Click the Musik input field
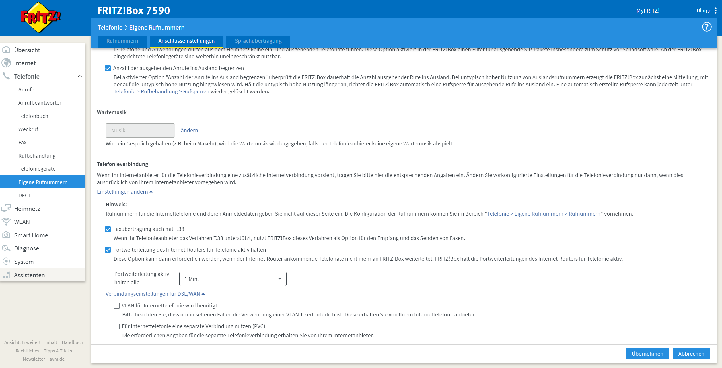 coord(140,130)
